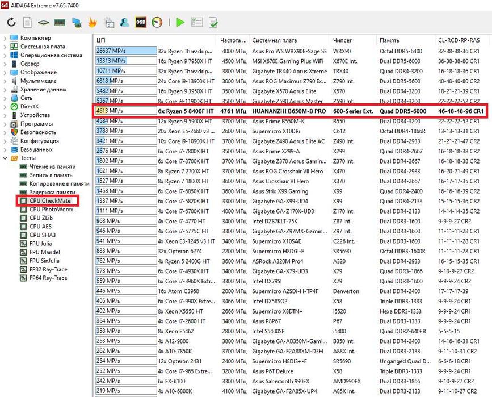The height and width of the screenshot is (397, 492).
Task: Click the network audit toolbar icon
Action: point(109,22)
